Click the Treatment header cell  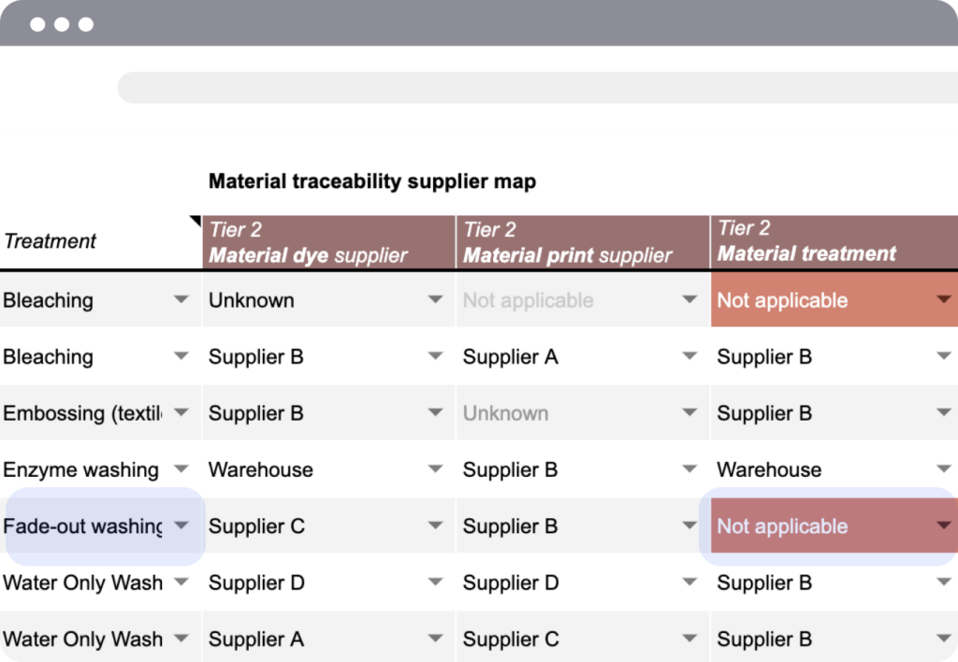94,242
